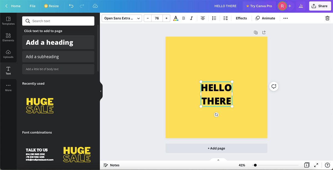Undo the last action
The image size is (333, 170).
[71, 6]
